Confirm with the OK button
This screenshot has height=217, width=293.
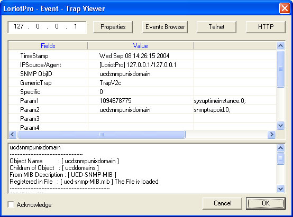265,203
